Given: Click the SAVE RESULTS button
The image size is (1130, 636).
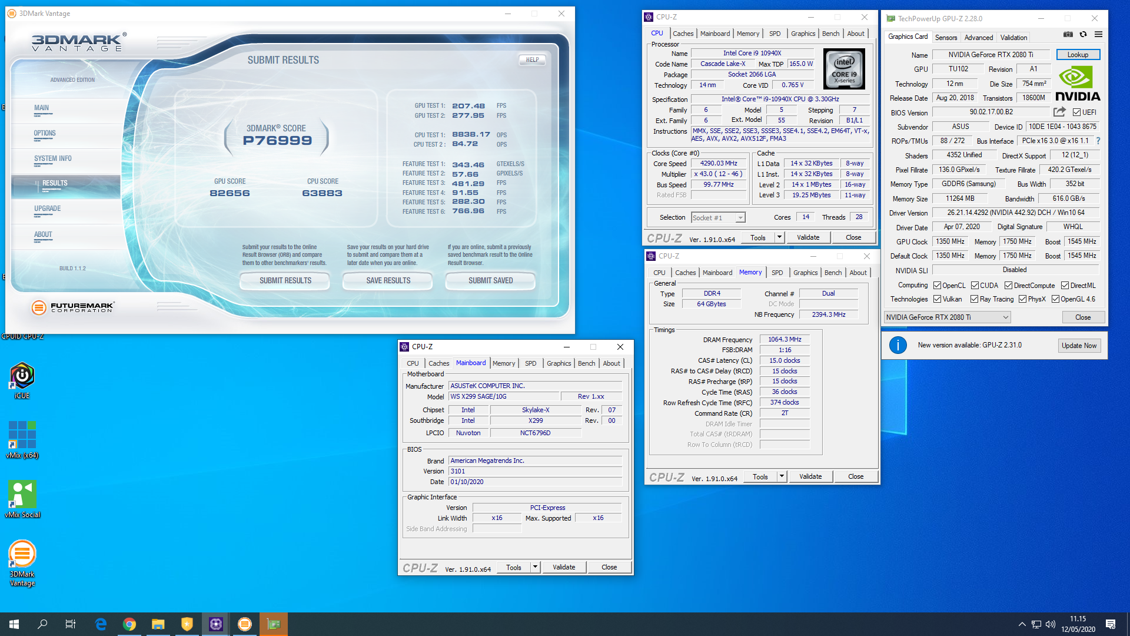Looking at the screenshot, I should (388, 281).
